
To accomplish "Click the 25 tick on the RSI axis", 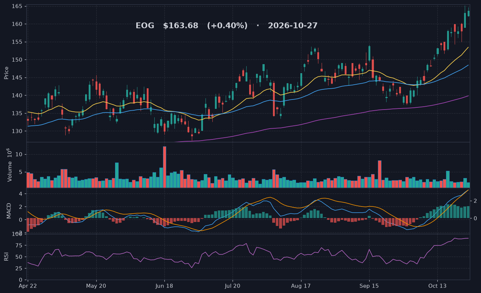I will coord(19,268).
